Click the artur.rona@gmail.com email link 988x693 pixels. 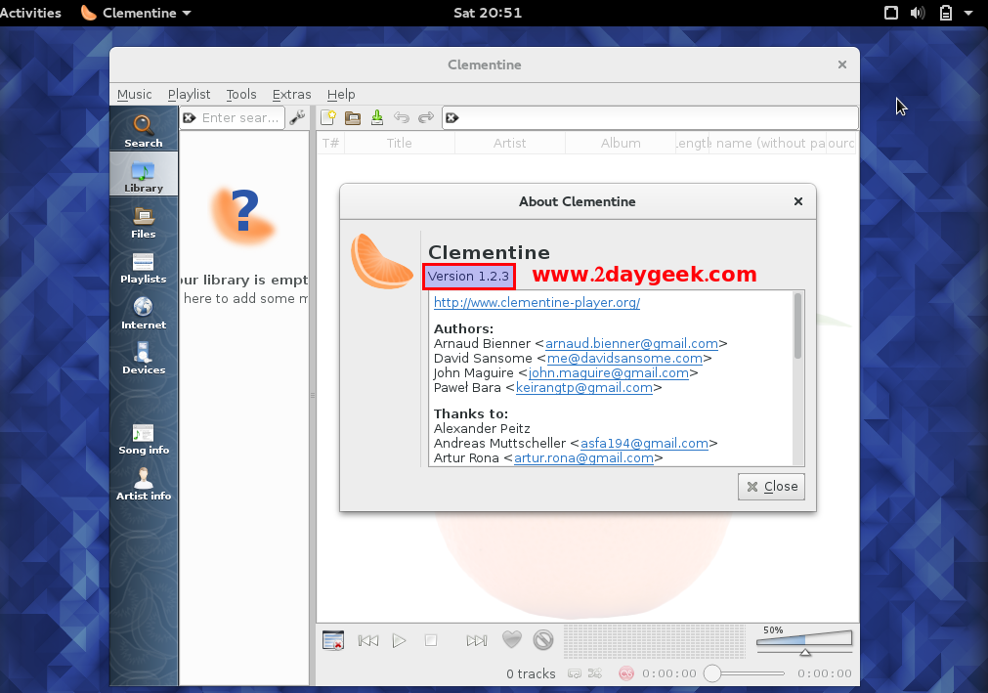pyautogui.click(x=583, y=458)
